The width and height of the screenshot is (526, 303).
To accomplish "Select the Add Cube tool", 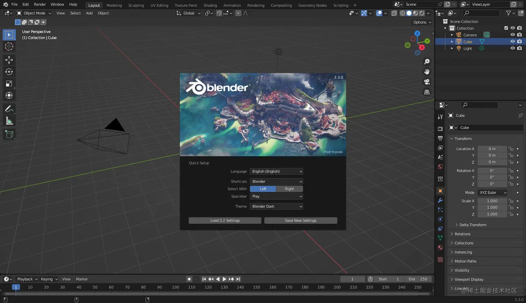I will pos(9,134).
